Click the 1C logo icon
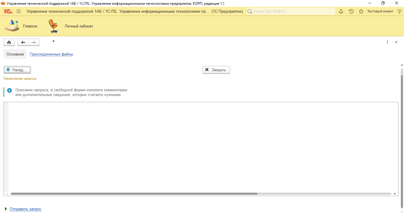The width and height of the screenshot is (404, 215). point(8,11)
